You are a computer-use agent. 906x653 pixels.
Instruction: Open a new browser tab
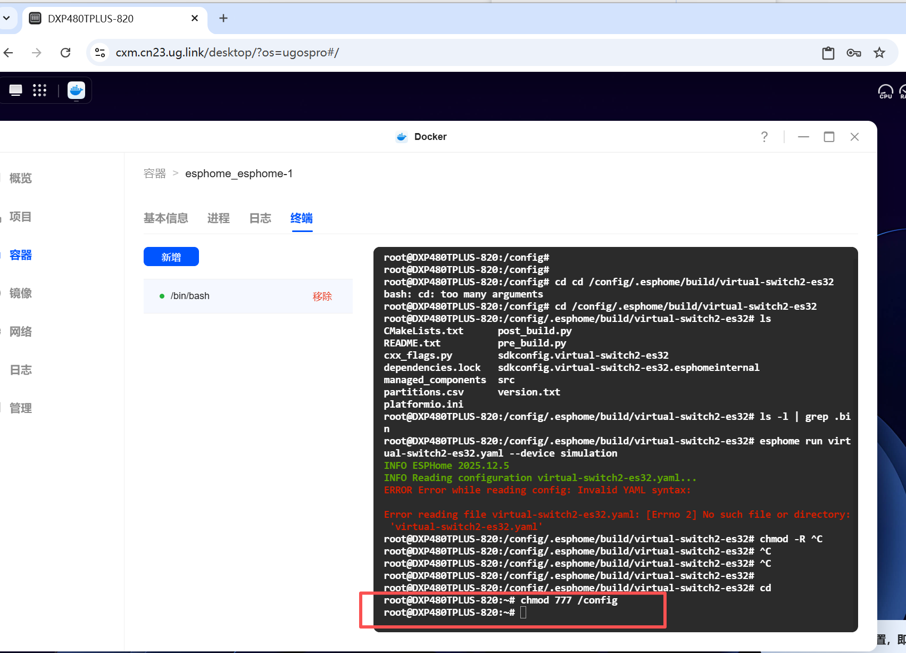(x=223, y=19)
